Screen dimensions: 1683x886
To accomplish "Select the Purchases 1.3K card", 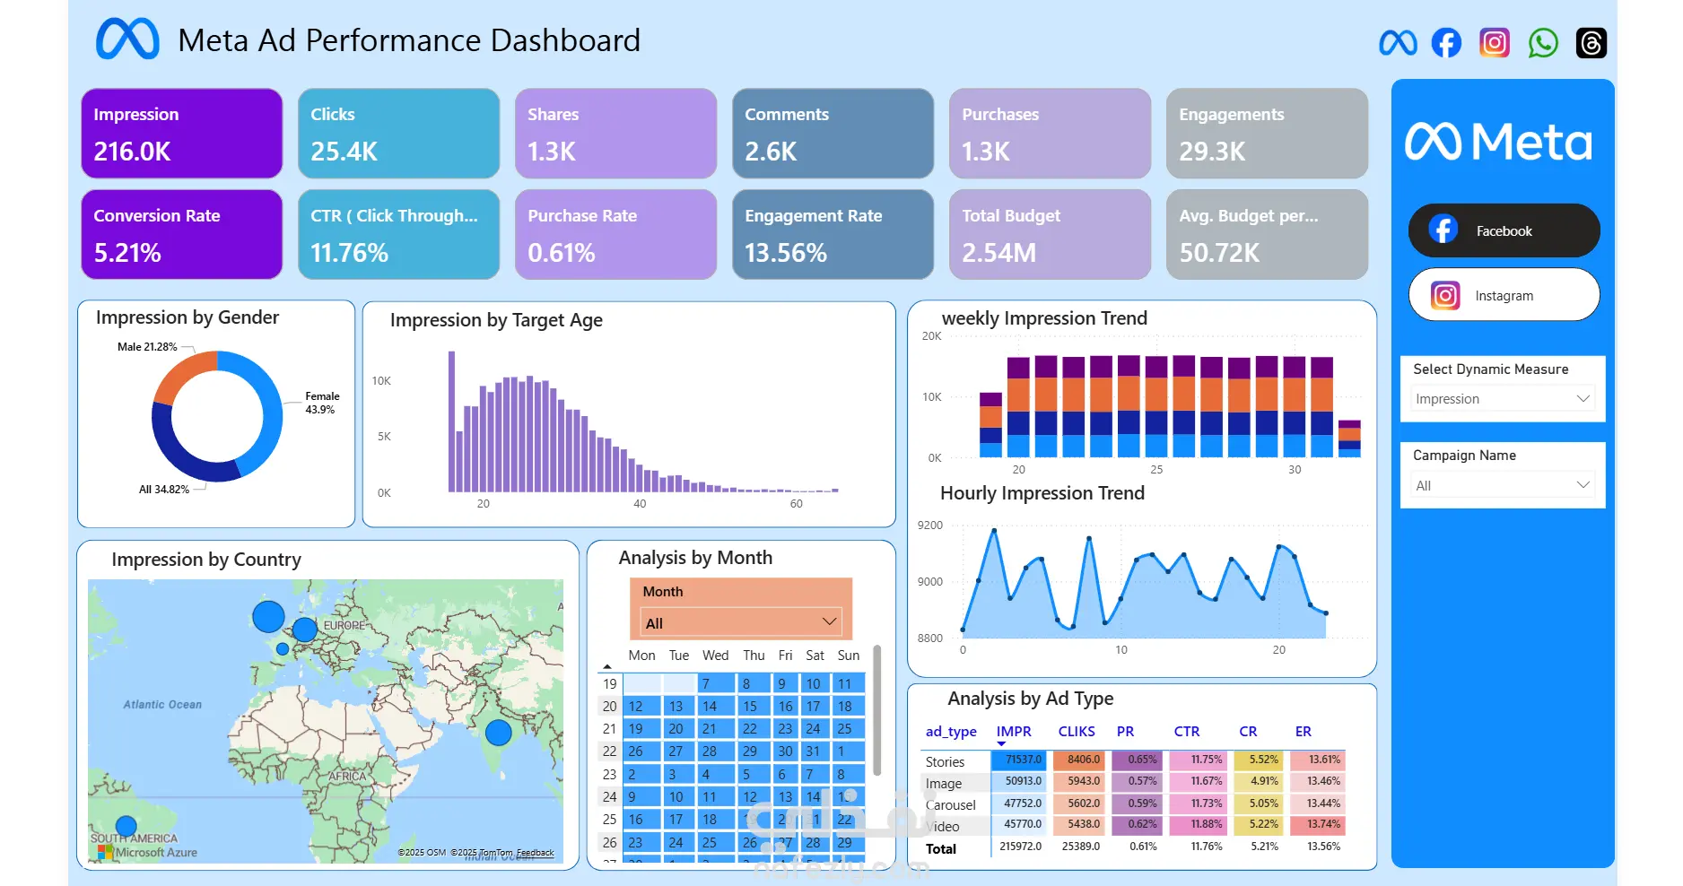I will click(1051, 133).
